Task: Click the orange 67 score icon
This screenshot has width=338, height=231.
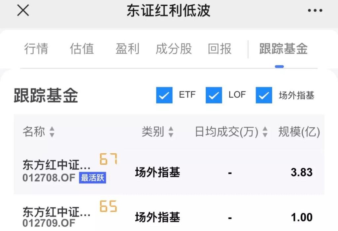Action: (108, 159)
